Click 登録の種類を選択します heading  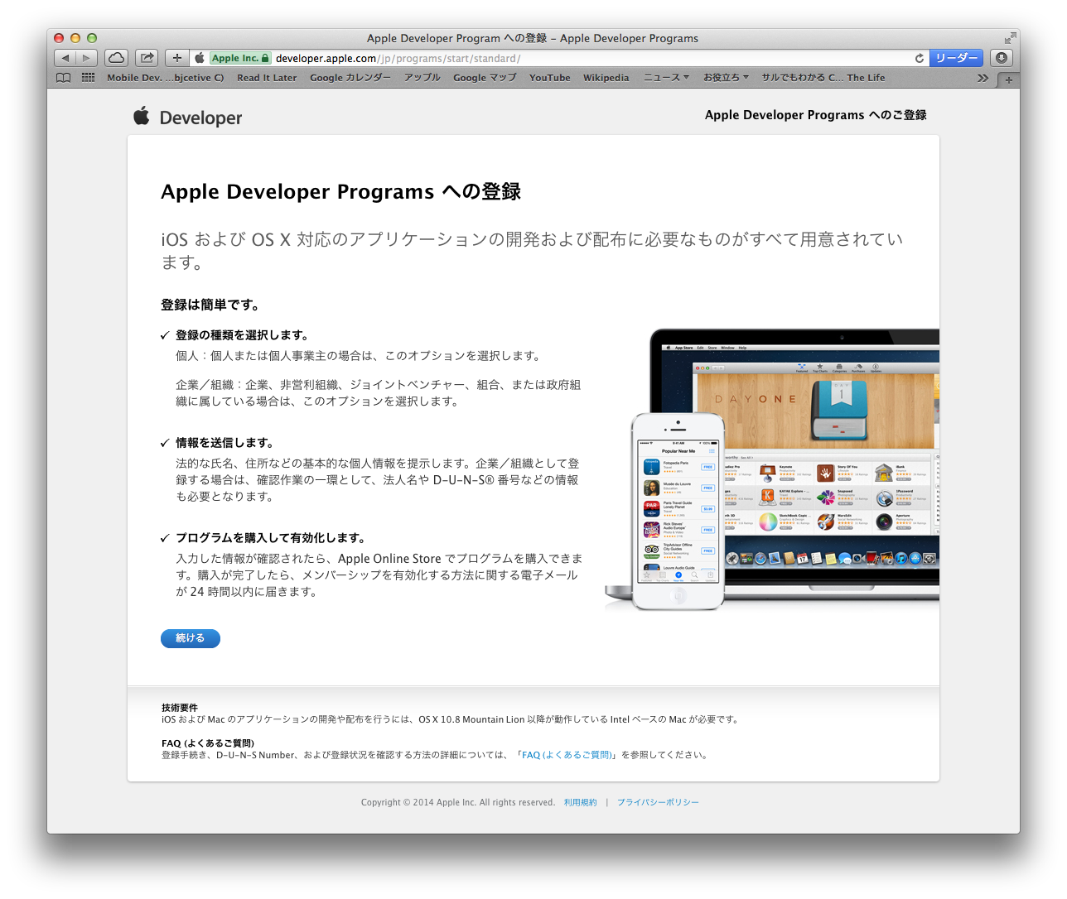click(241, 335)
